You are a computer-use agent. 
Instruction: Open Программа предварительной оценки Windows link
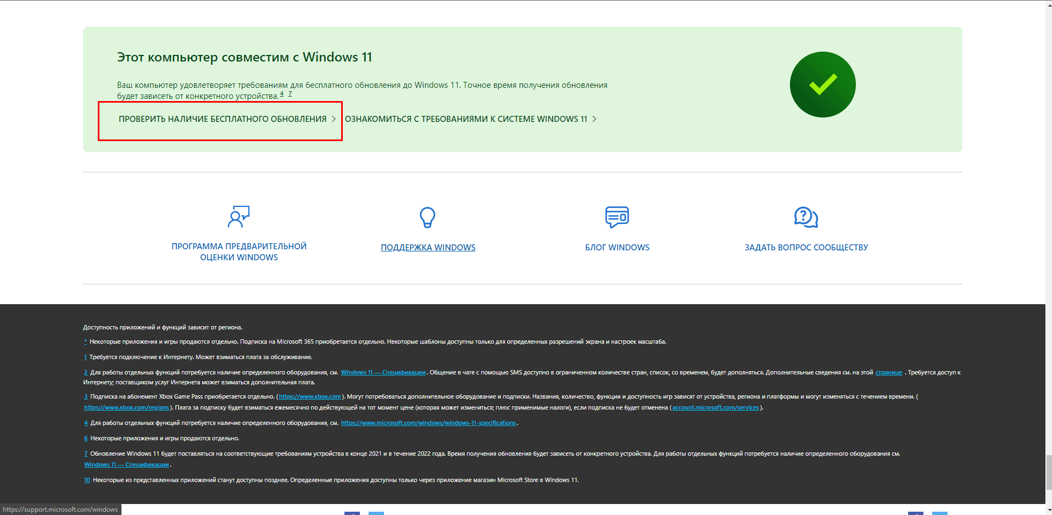pos(239,252)
